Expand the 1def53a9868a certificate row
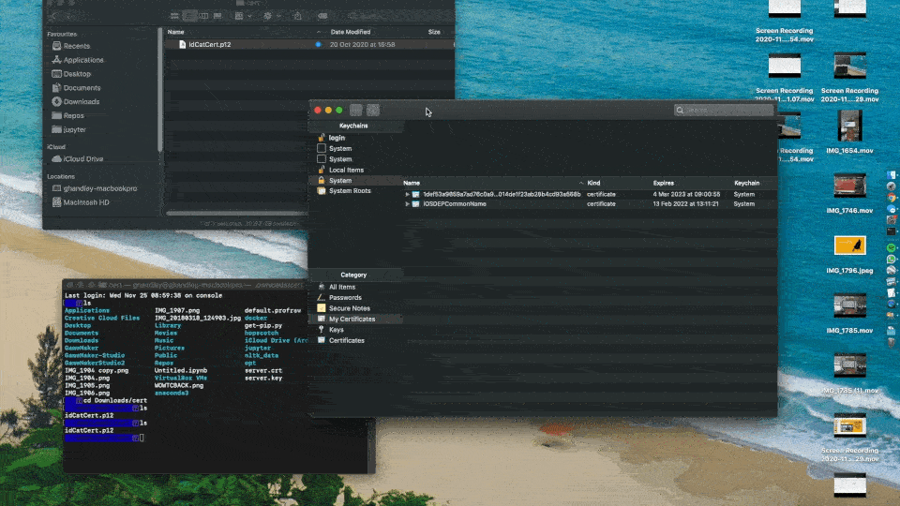This screenshot has height=506, width=900. [x=408, y=195]
